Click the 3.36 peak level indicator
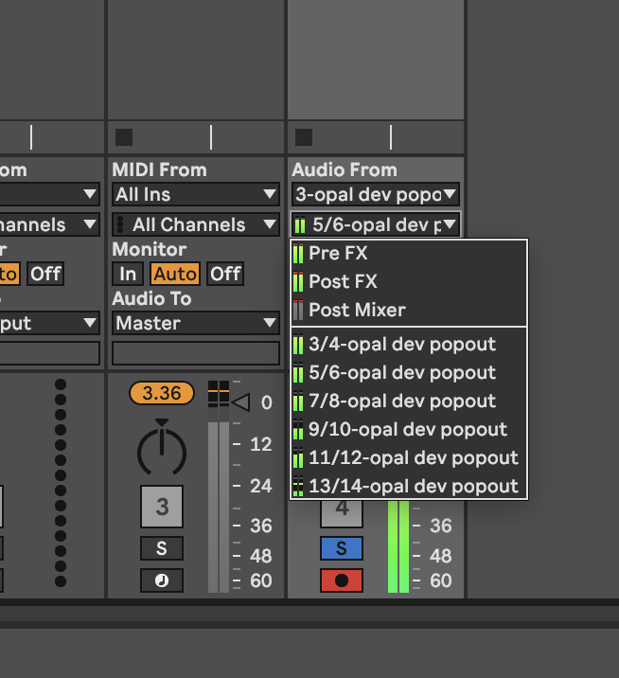The width and height of the screenshot is (619, 678). coord(162,393)
